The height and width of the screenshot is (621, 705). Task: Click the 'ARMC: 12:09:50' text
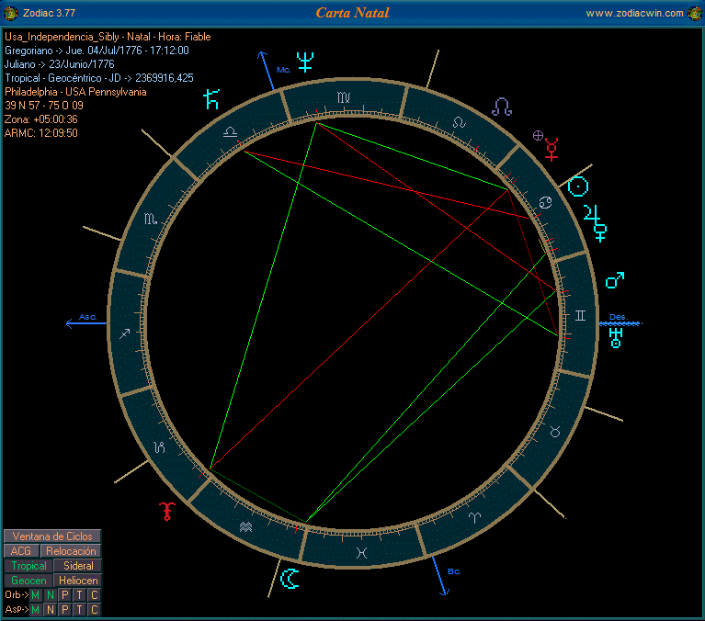point(41,133)
